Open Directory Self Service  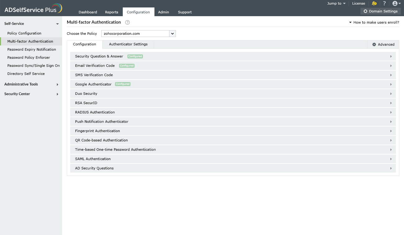click(26, 74)
